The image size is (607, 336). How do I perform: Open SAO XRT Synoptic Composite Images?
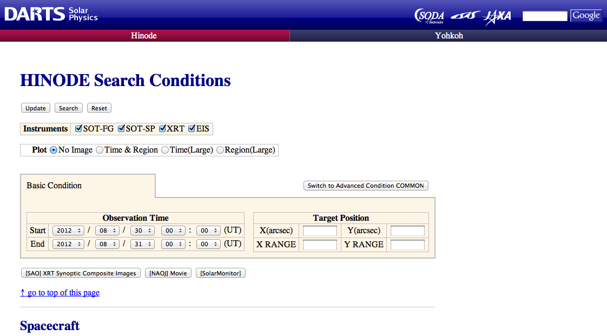pyautogui.click(x=81, y=273)
